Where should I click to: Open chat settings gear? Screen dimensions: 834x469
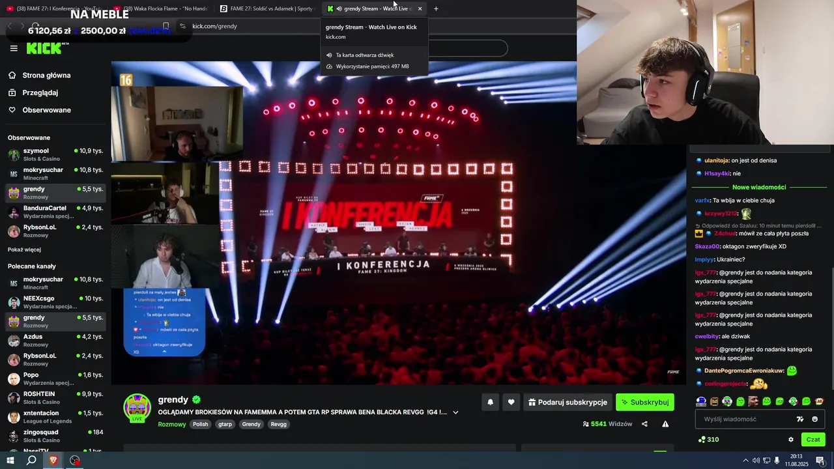tap(791, 440)
